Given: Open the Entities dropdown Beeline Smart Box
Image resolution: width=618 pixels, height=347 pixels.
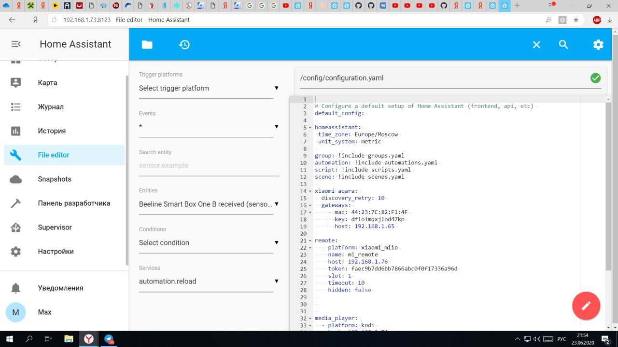Looking at the screenshot, I should [x=209, y=204].
